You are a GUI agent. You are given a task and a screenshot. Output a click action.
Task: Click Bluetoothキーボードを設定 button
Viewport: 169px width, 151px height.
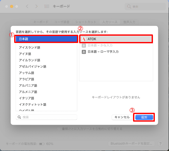[x=131, y=144]
